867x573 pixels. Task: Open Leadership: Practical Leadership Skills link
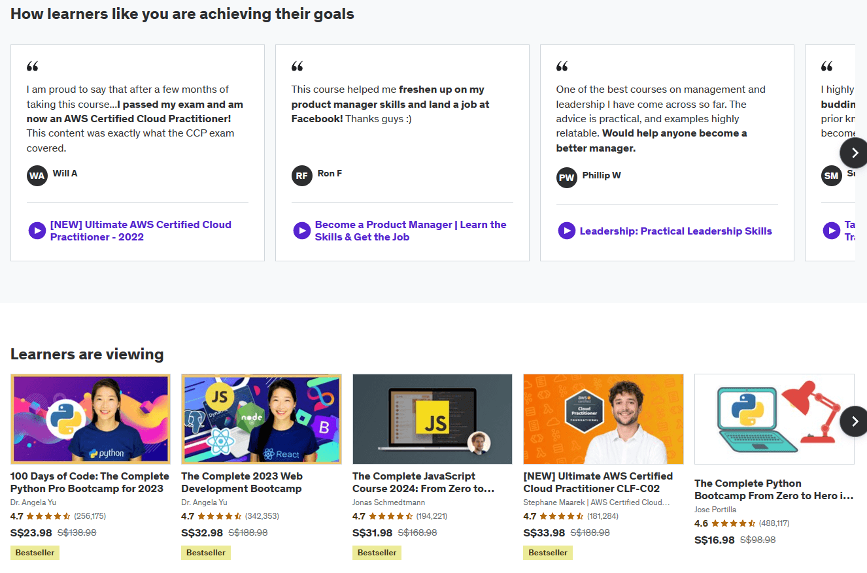point(676,231)
